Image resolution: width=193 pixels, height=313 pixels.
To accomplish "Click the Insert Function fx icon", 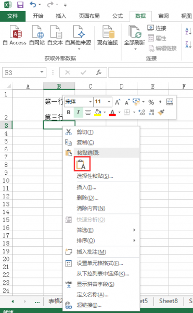I will (99, 73).
